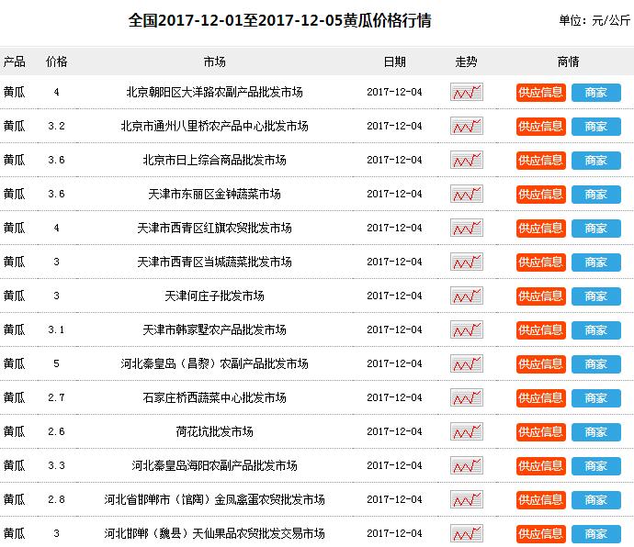Open 供应信息 for 河北秦皇岛（昌黎）农副产品批发市场
This screenshot has width=634, height=547.
[x=540, y=364]
